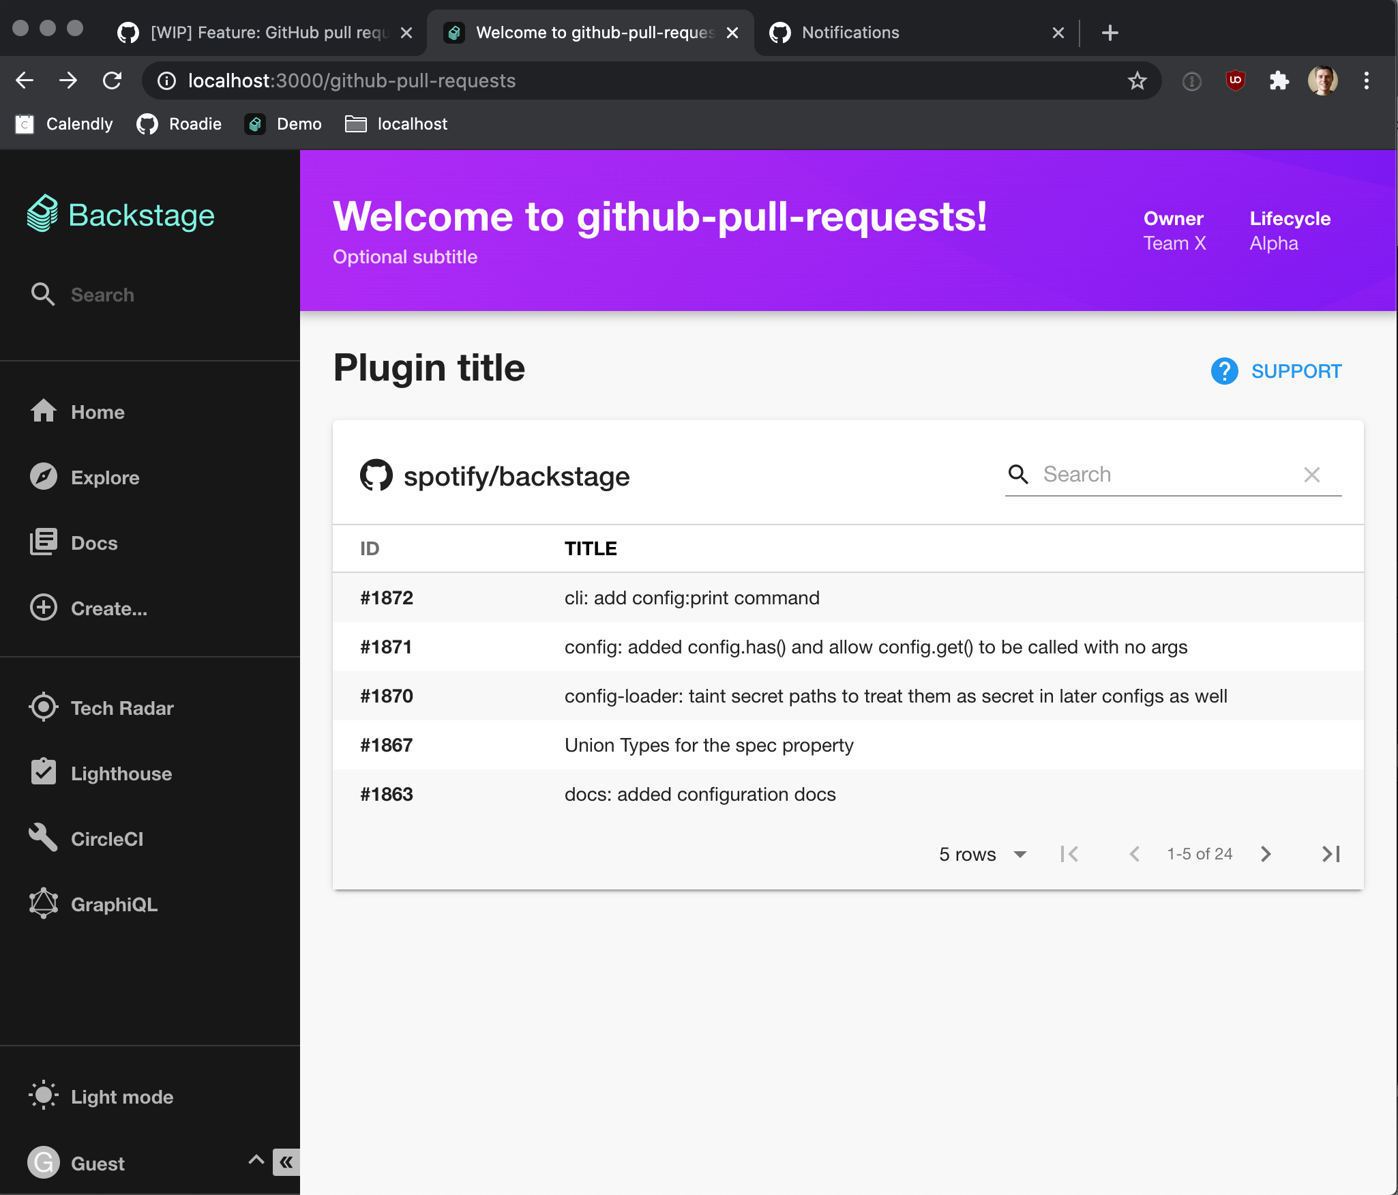Close the '[WIP] Feature' browser tab
The image size is (1398, 1195).
(406, 33)
